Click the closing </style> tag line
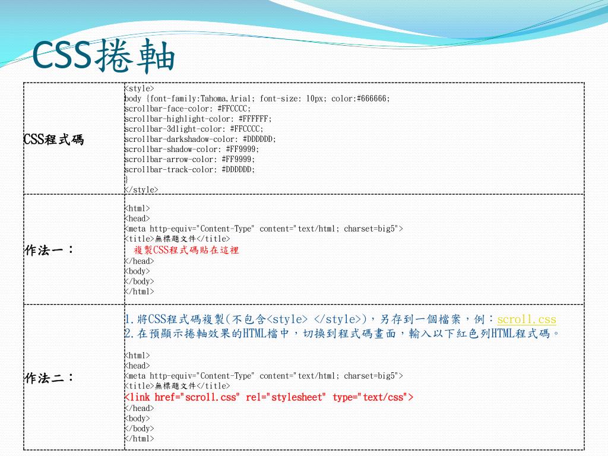Viewport: 608px width, 456px height. pyautogui.click(x=141, y=189)
